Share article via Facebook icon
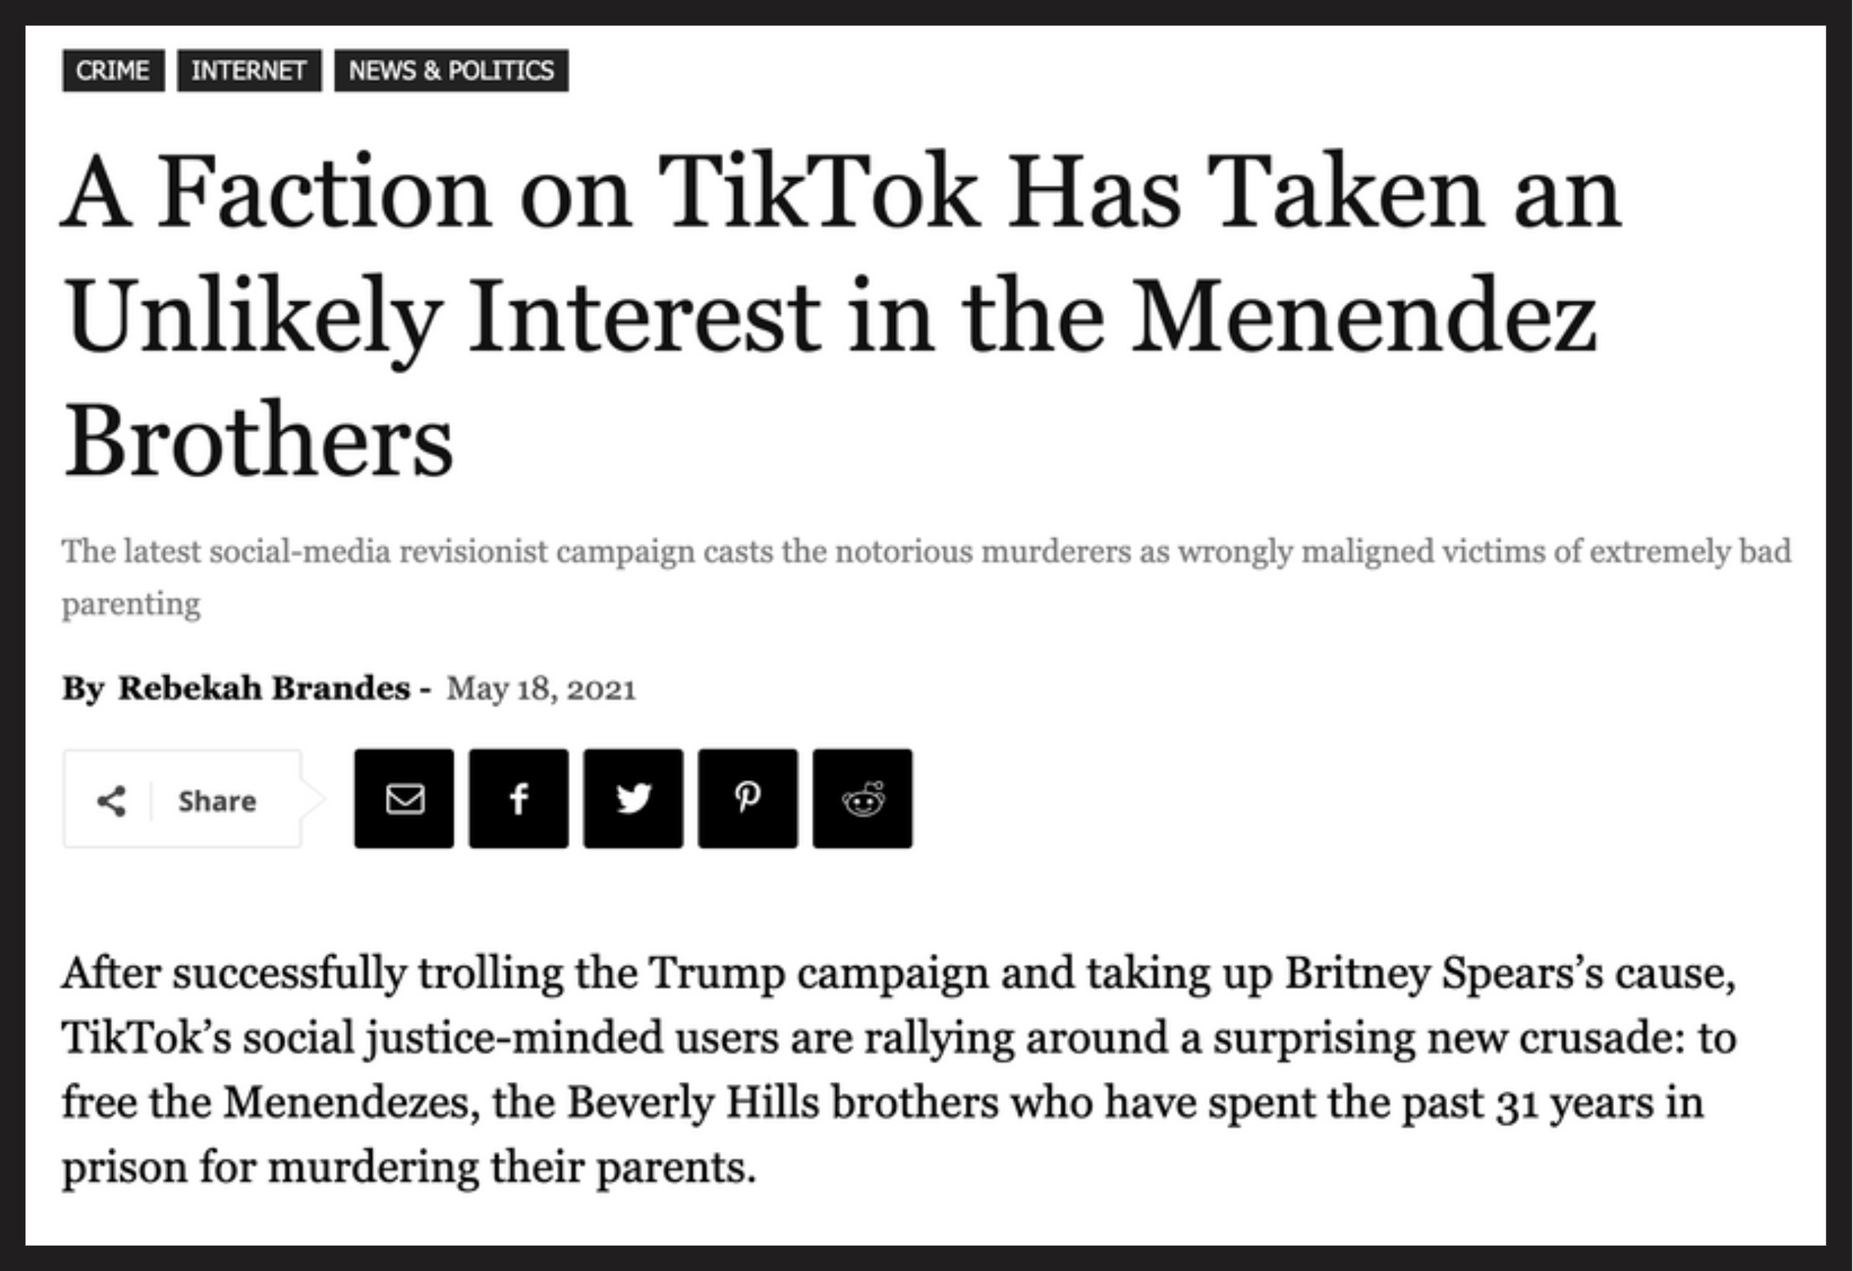This screenshot has width=1853, height=1271. (519, 798)
